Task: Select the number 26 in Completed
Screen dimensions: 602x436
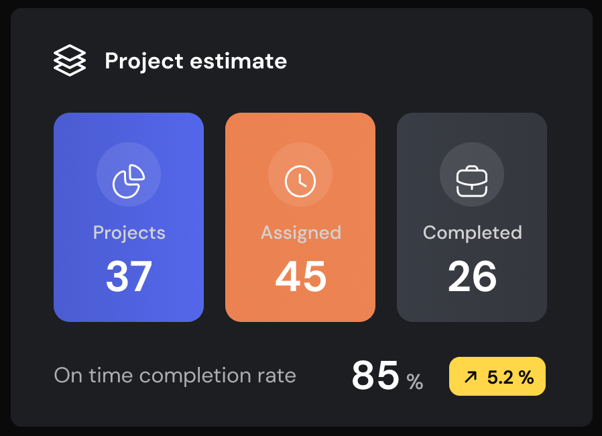Action: click(473, 276)
